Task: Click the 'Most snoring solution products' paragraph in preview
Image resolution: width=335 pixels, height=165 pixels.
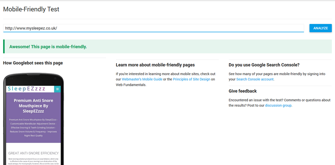Action: pyautogui.click(x=33, y=161)
